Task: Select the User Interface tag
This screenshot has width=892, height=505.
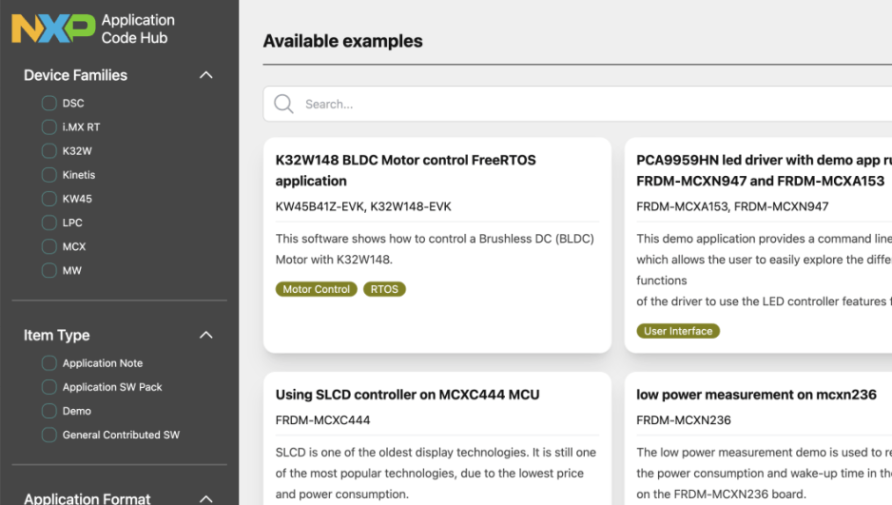Action: [678, 331]
